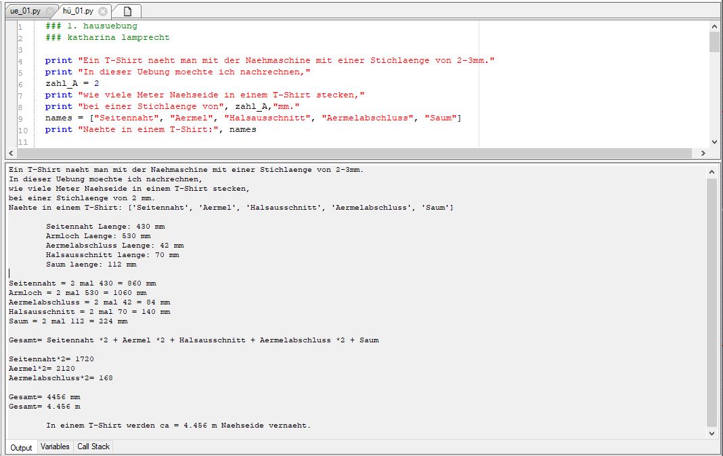This screenshot has height=456, width=723.
Task: Show the Output panel
Action: coord(21,447)
